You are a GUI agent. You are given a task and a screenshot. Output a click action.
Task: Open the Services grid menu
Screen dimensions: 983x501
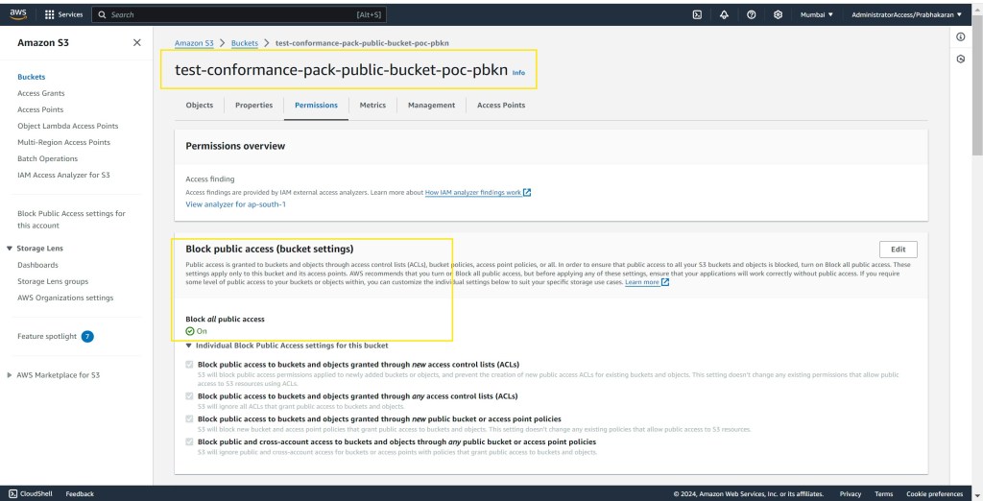49,14
